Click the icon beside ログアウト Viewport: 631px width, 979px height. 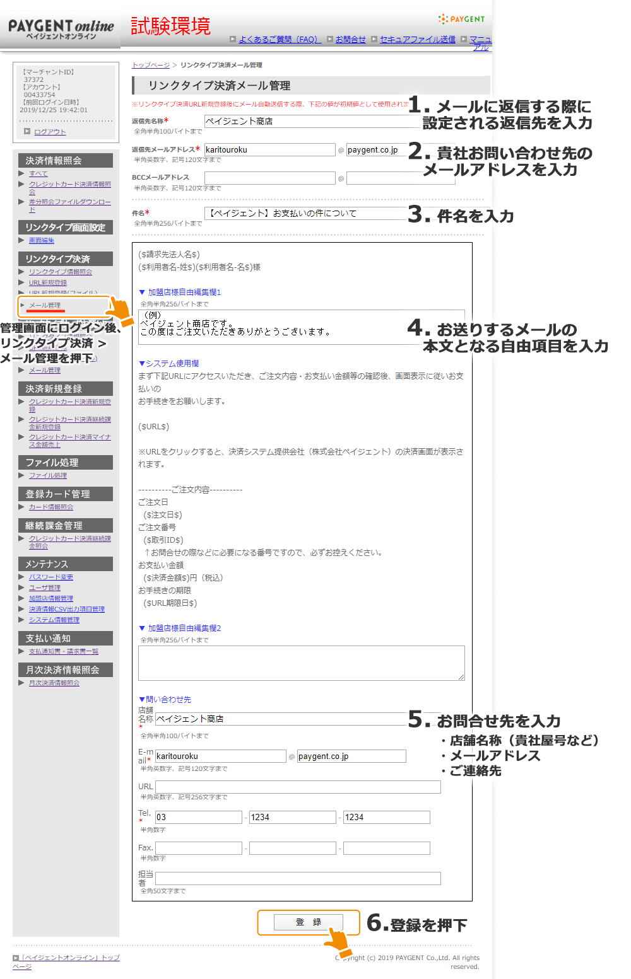tap(27, 131)
